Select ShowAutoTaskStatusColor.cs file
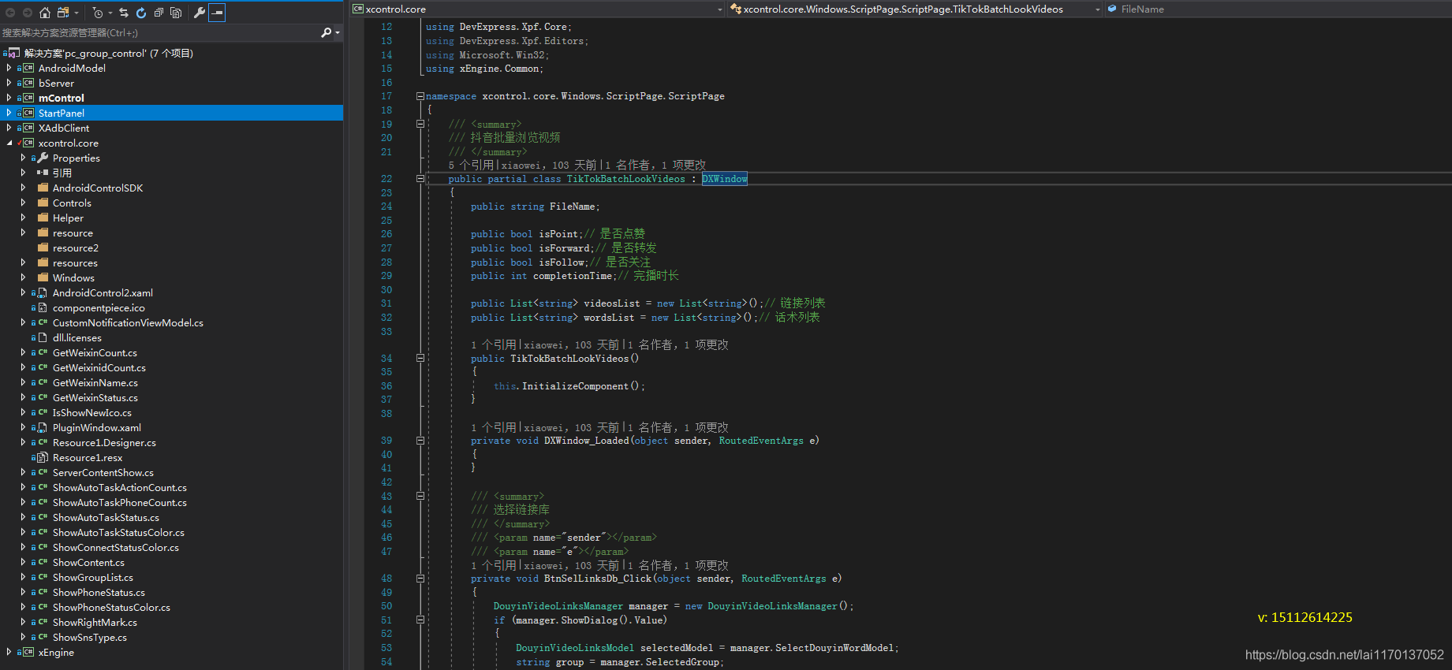The width and height of the screenshot is (1452, 670). 118,532
